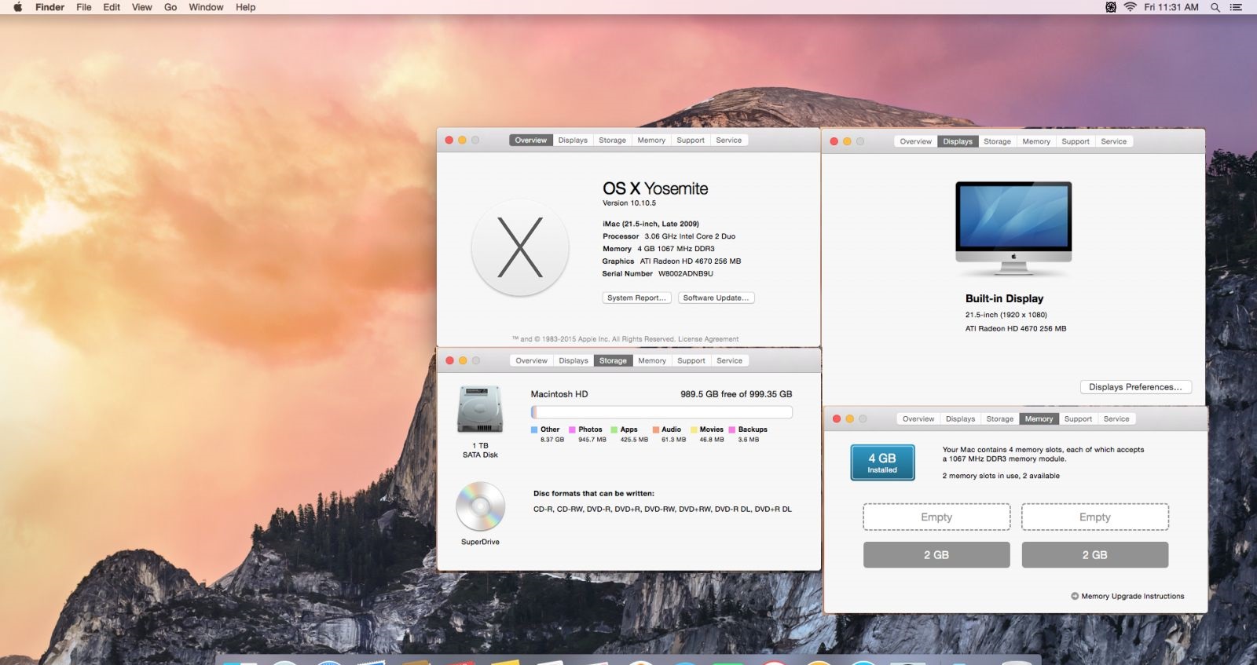Open the Go menu

click(x=170, y=7)
